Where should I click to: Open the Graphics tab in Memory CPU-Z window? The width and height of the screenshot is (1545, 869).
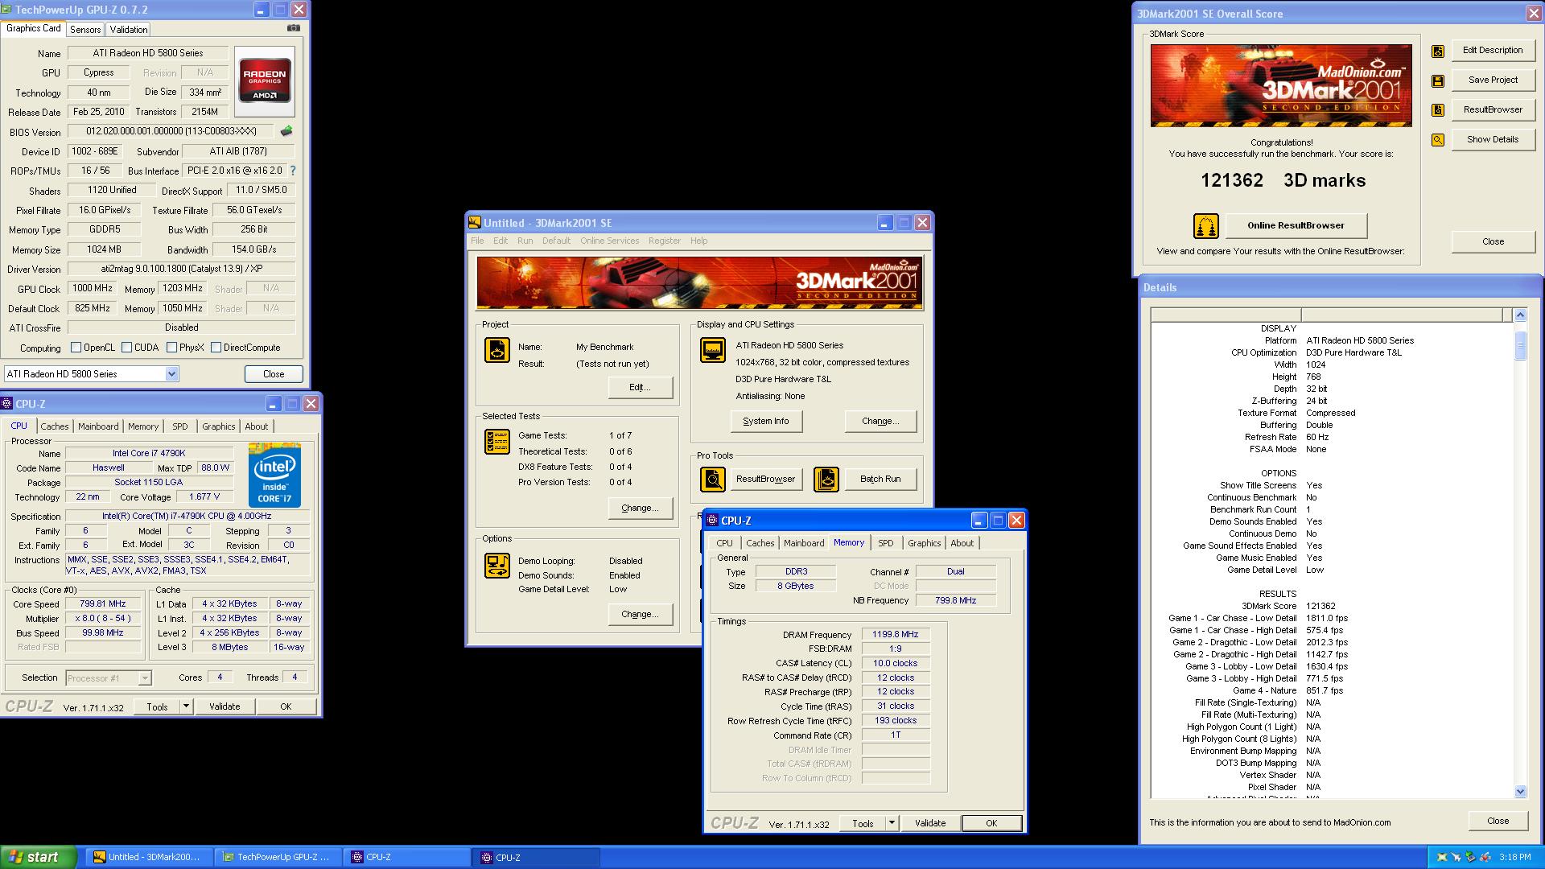(925, 543)
